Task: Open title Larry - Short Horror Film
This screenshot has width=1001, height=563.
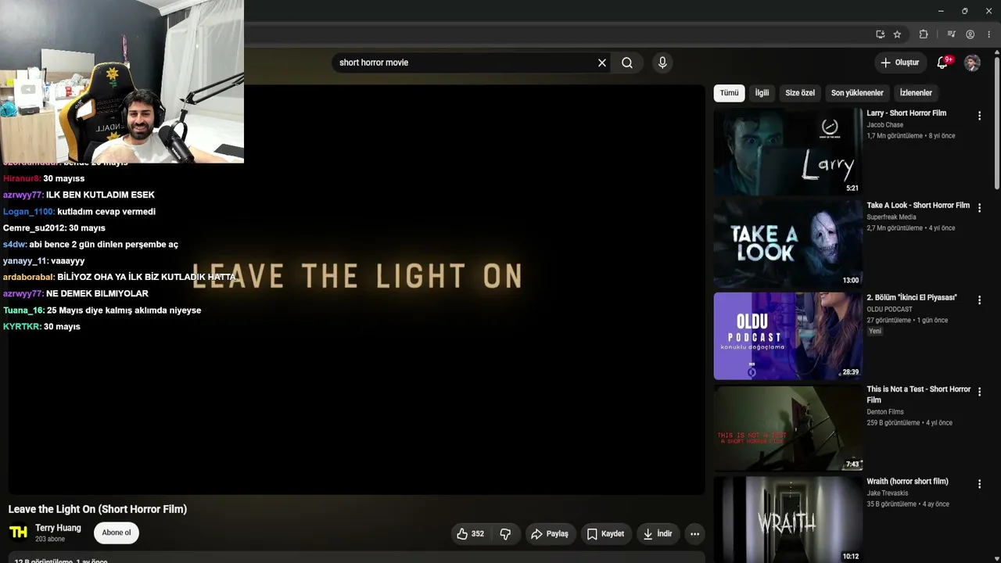Action: (906, 113)
